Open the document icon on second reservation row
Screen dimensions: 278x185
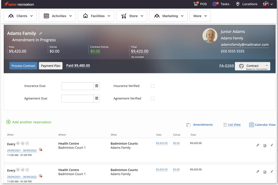tap(265, 171)
